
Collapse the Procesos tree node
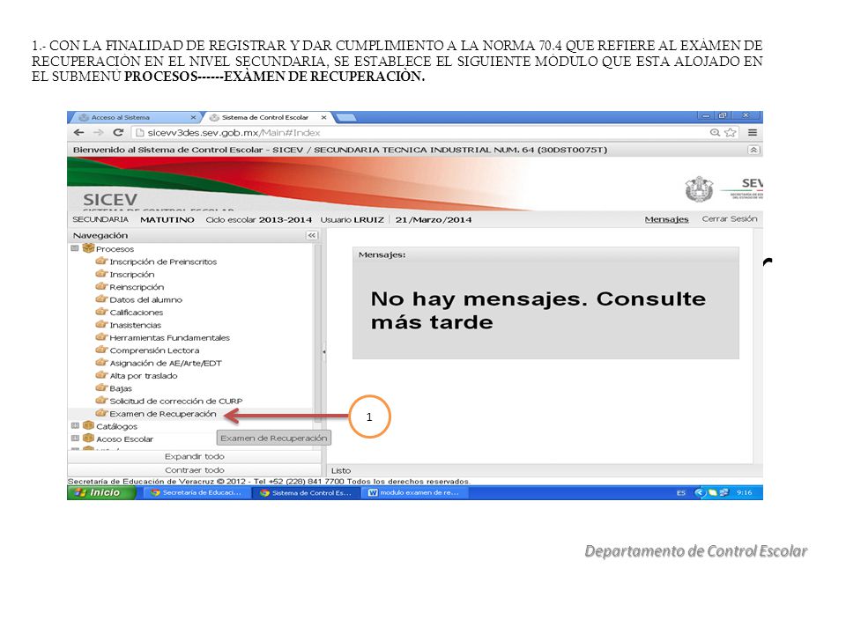tap(74, 248)
